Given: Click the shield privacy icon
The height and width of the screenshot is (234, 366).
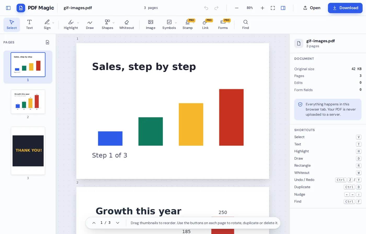Looking at the screenshot, I should [300, 104].
